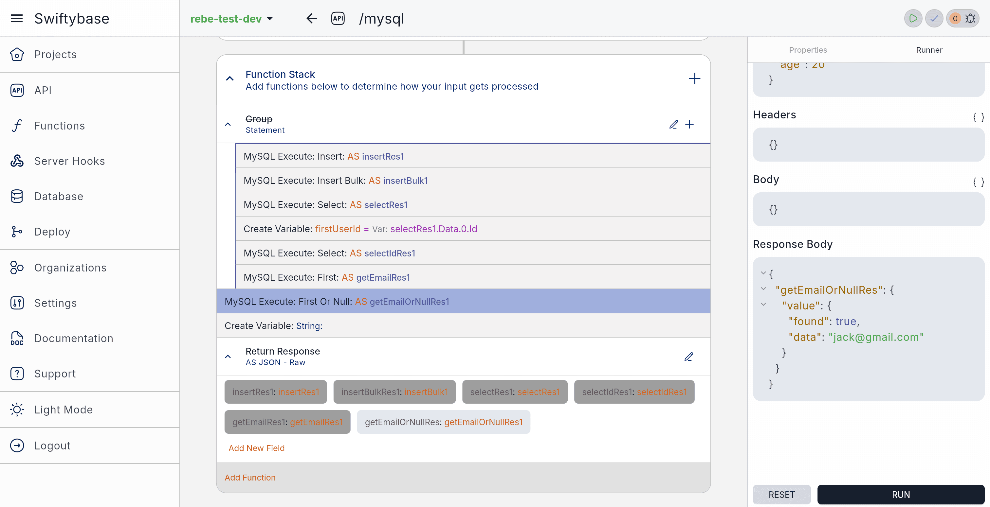The height and width of the screenshot is (507, 990).
Task: Select MySQL Execute: Insert insertRes1 row
Action: (x=473, y=156)
